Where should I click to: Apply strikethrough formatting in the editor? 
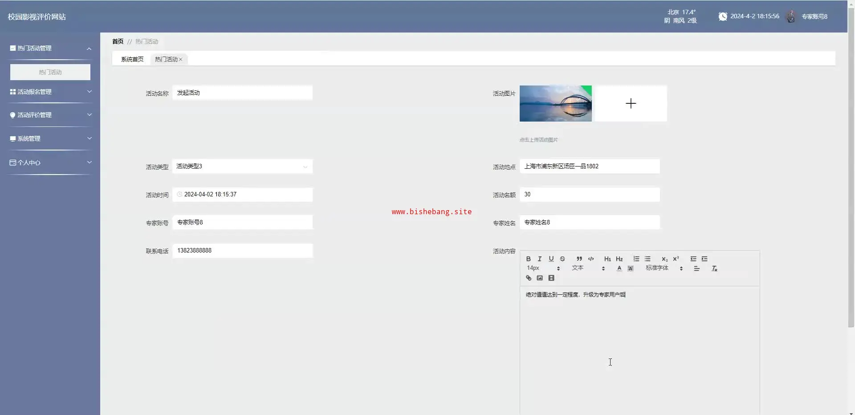point(562,259)
